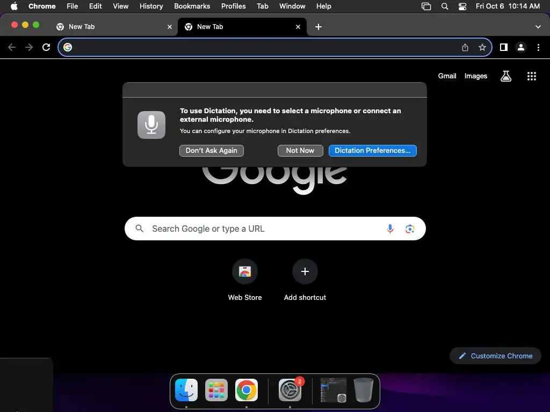
Task: Choose Don't Ask Again in dialog
Action: pos(212,151)
